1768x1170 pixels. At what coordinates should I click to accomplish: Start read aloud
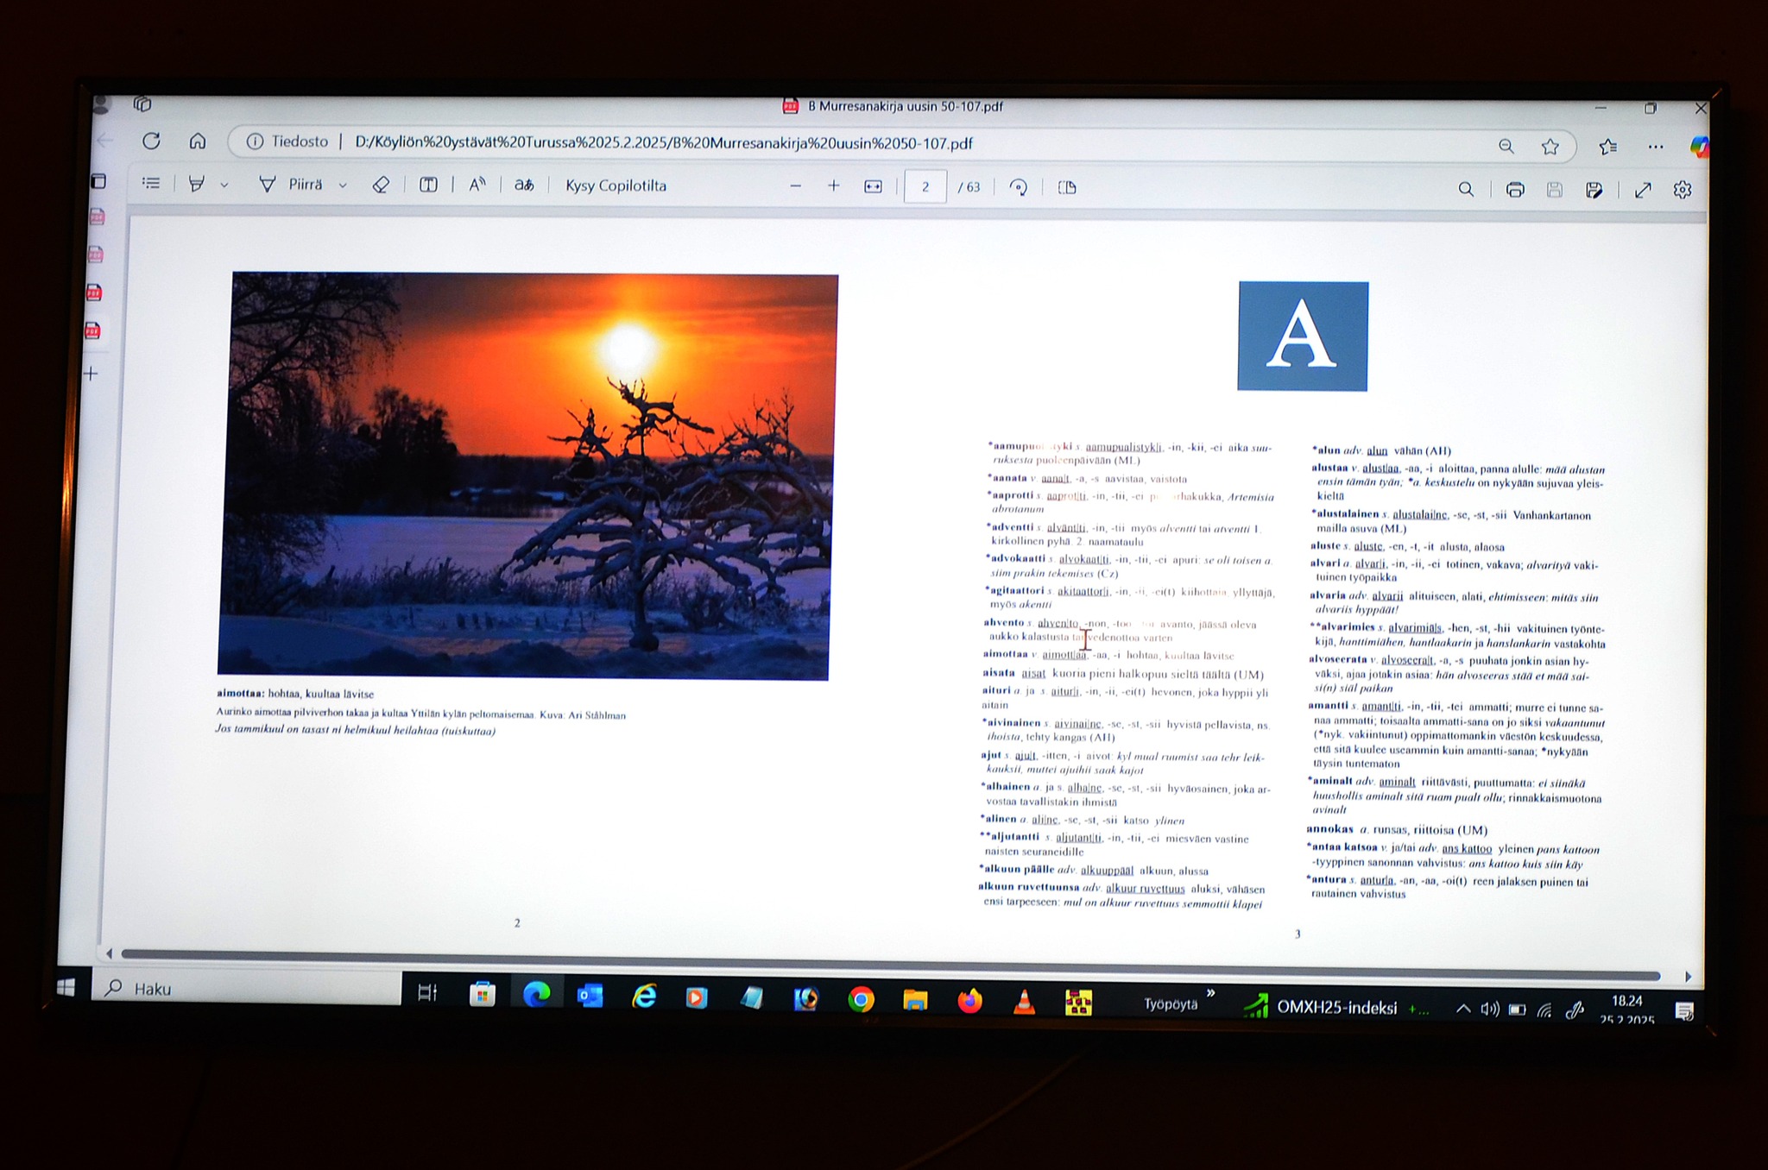click(x=477, y=186)
